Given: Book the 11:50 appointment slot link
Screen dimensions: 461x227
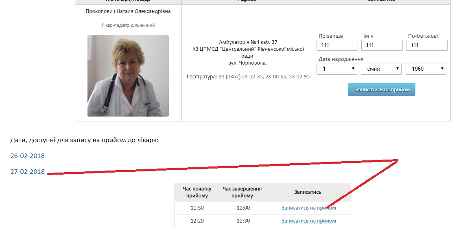Looking at the screenshot, I should 309,208.
